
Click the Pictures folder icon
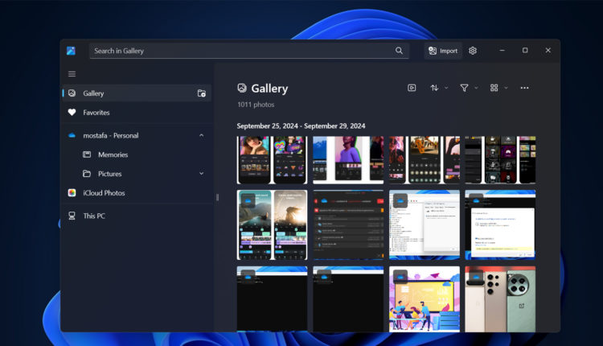coord(87,174)
